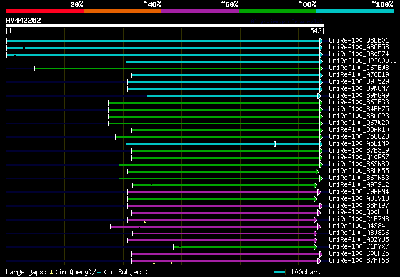Click the UniRef100_A9T9L2 label
The image size is (400, 277).
(x=359, y=185)
